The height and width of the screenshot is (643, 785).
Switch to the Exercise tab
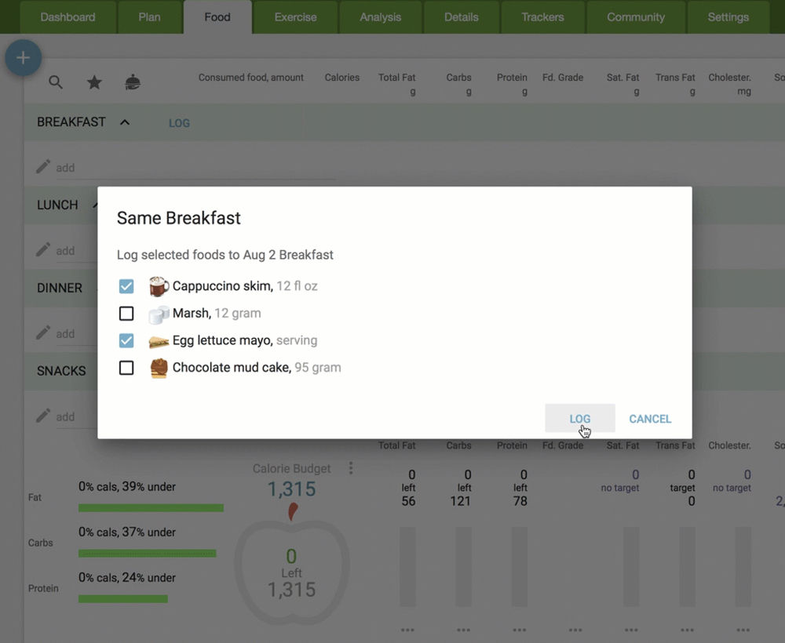click(295, 17)
